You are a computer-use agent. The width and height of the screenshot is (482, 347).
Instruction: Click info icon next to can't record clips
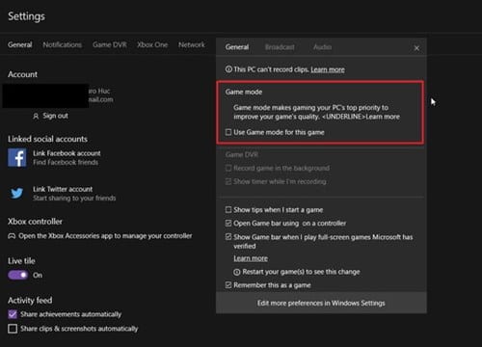tap(228, 69)
